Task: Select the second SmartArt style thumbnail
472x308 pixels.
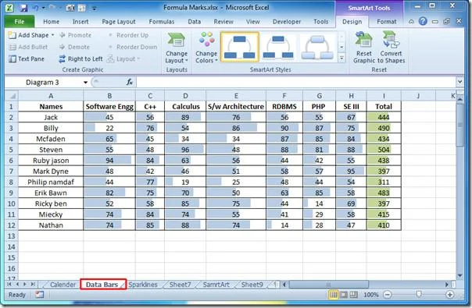Action: coord(278,48)
